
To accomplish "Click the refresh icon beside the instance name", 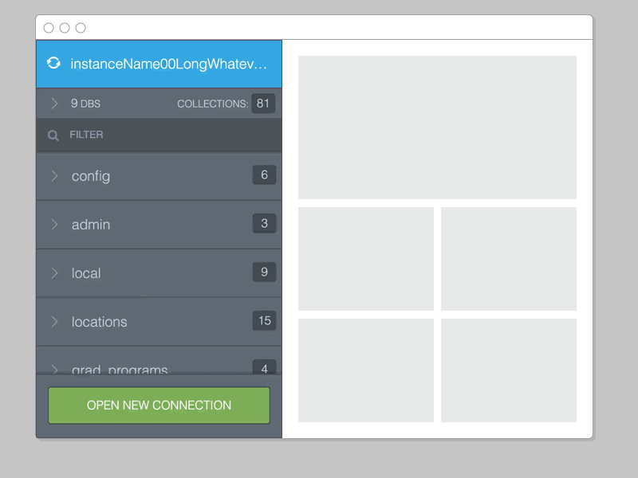I will click(x=53, y=63).
